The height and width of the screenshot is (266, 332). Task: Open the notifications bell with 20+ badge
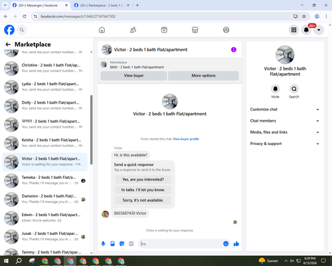click(x=306, y=30)
